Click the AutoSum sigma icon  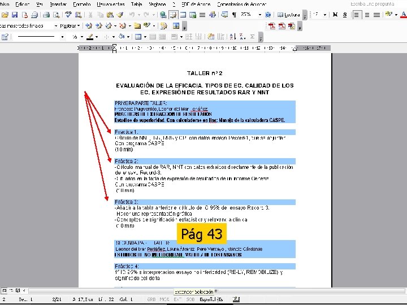(x=252, y=37)
